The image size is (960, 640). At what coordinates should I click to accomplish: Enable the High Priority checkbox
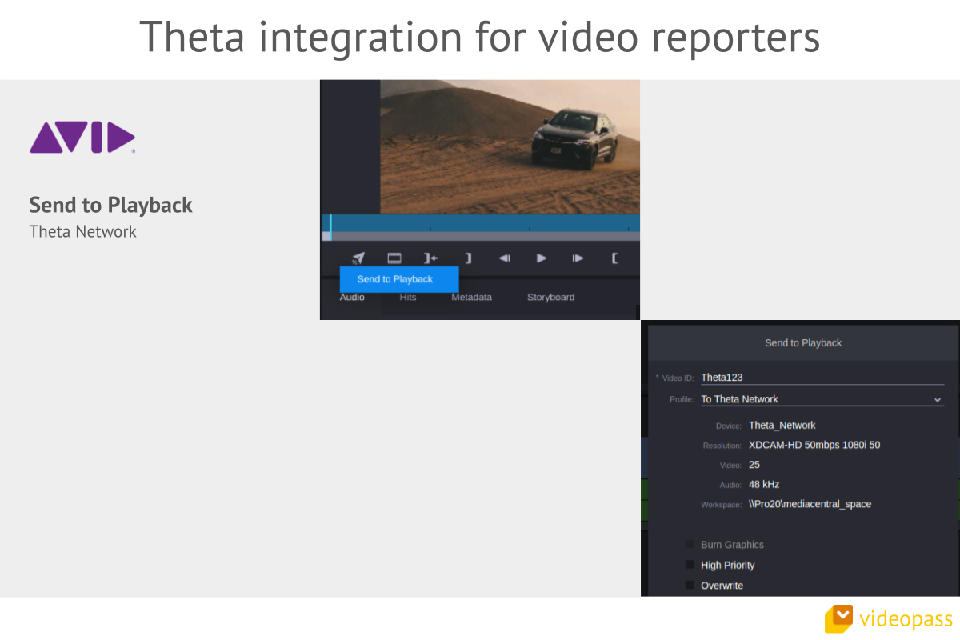click(x=690, y=565)
